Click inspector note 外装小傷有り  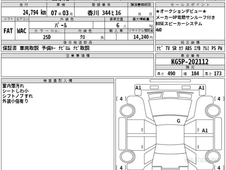(15, 101)
